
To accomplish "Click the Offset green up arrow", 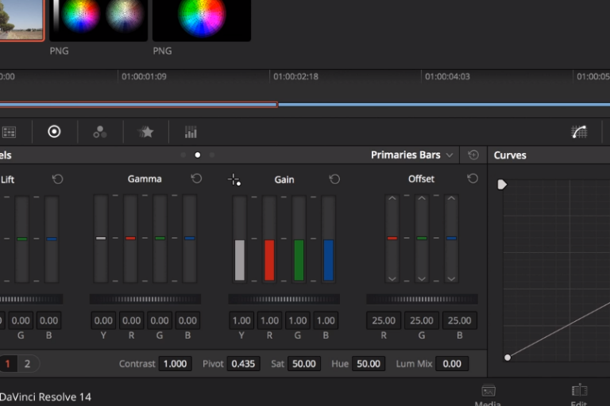I will 422,198.
